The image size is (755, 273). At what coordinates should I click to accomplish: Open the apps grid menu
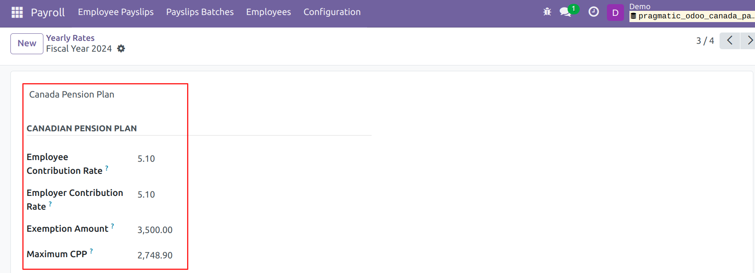[17, 12]
